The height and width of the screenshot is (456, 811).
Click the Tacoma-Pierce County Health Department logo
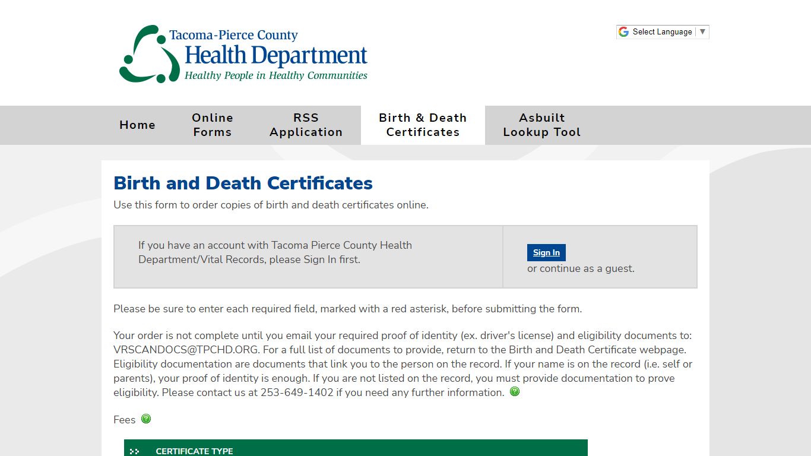[243, 54]
